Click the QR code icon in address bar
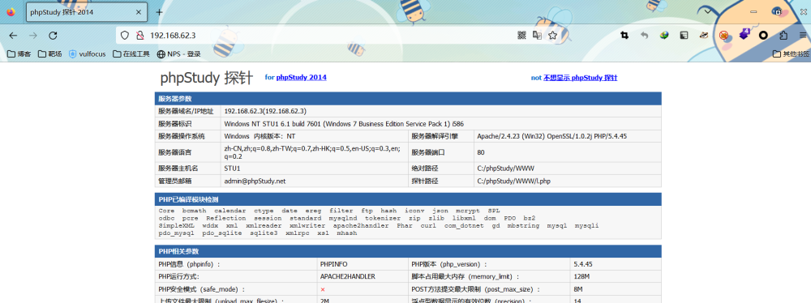This screenshot has height=303, width=811. pyautogui.click(x=521, y=35)
